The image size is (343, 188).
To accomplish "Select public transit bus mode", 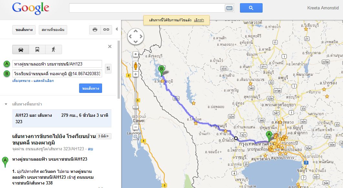I will pyautogui.click(x=37, y=50).
